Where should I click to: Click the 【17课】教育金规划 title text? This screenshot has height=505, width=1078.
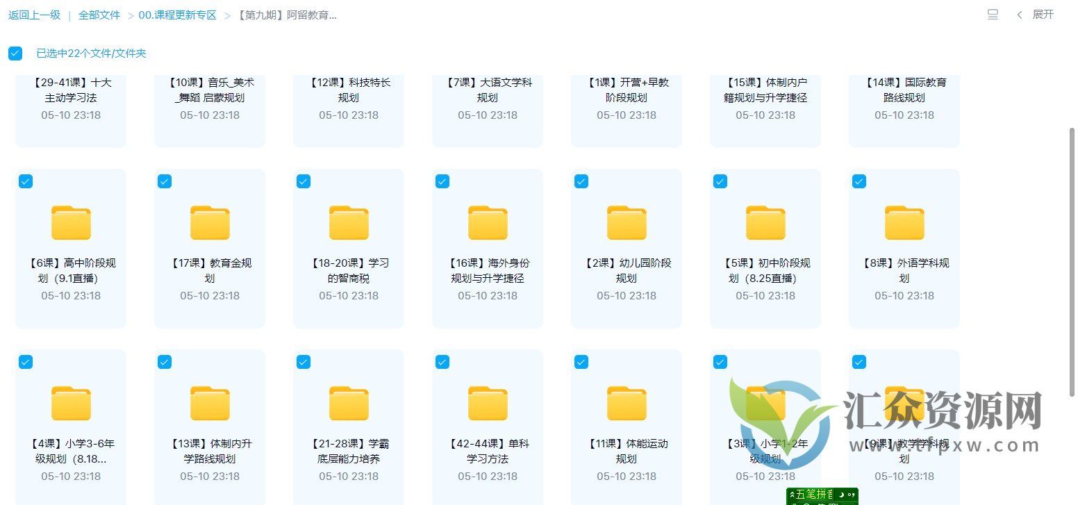point(210,271)
